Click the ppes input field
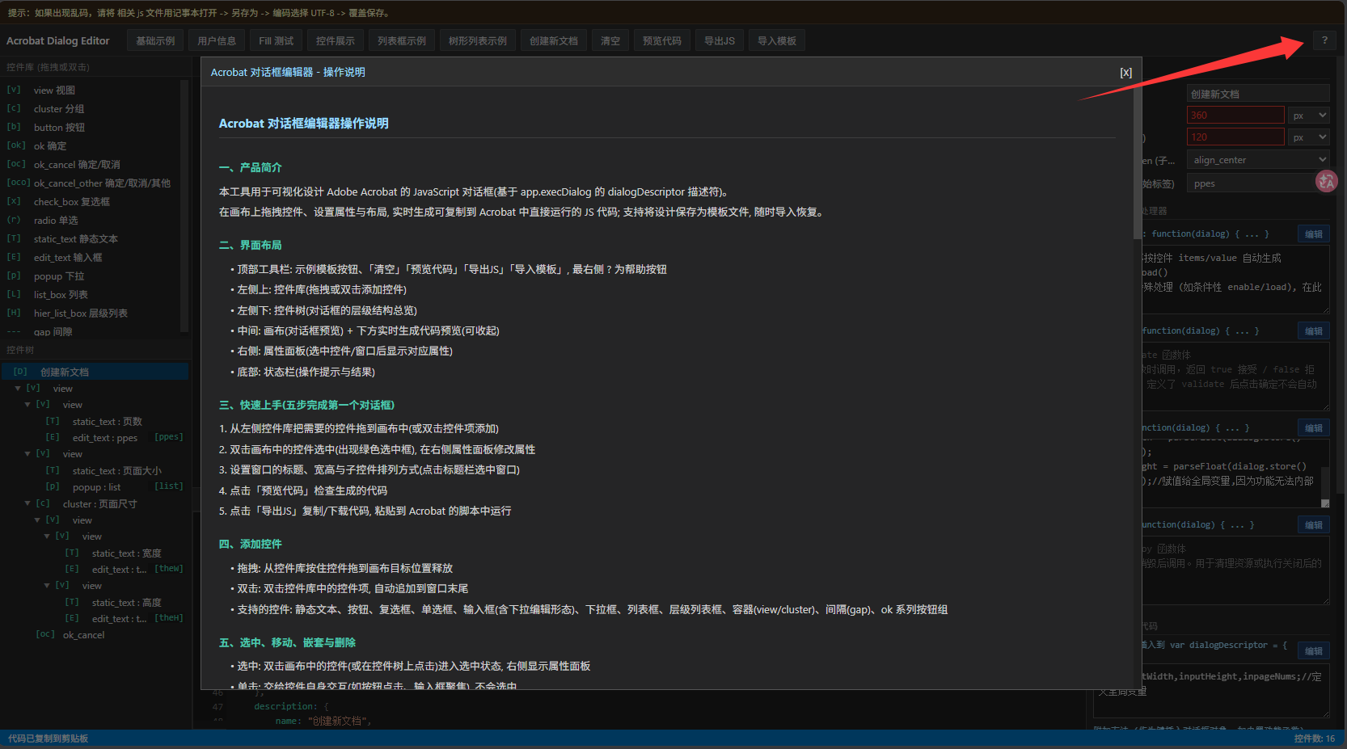This screenshot has width=1347, height=749. tap(1252, 183)
